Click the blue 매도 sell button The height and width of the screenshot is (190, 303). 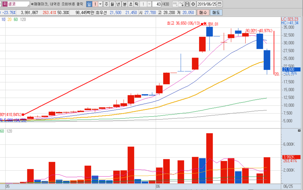click(216, 13)
